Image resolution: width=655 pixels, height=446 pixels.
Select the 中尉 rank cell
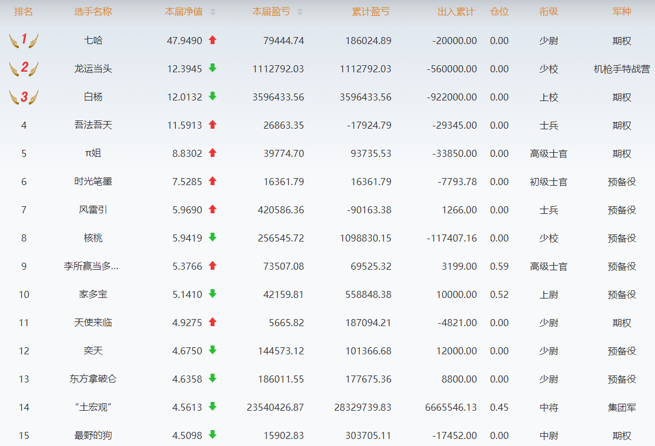pyautogui.click(x=549, y=435)
